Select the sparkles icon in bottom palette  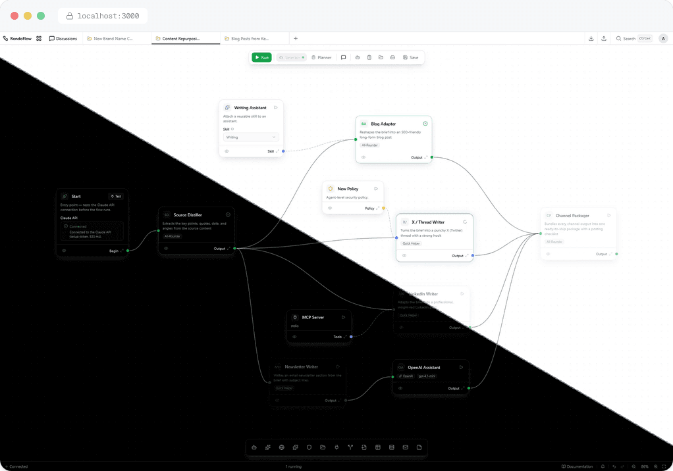point(268,447)
